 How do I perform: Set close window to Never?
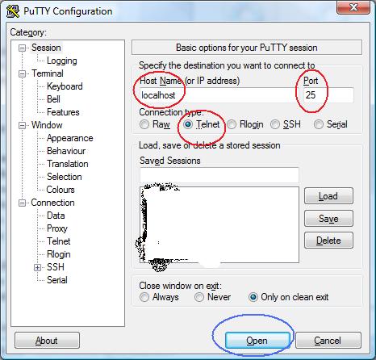click(199, 297)
